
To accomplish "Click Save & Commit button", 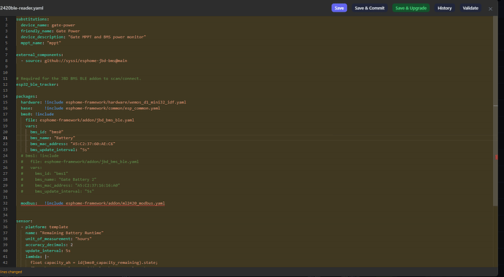I will (370, 8).
